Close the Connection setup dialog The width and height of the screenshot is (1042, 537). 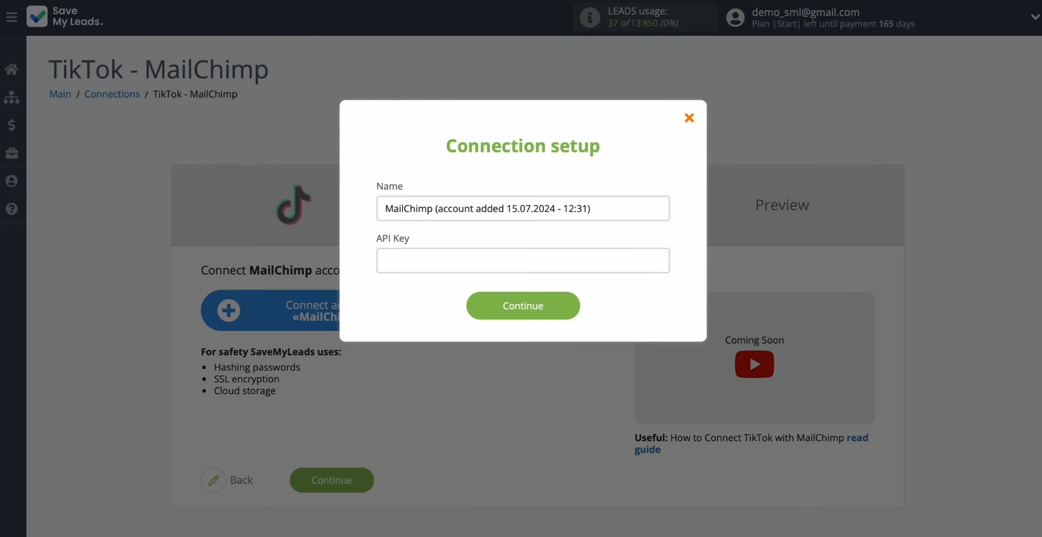coord(689,118)
